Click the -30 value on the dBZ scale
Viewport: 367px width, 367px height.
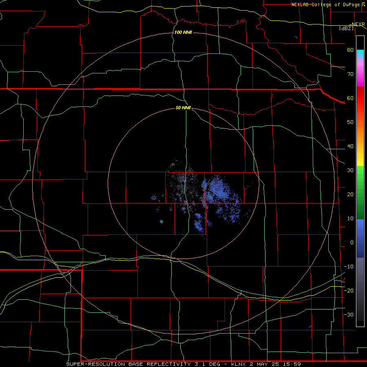click(349, 315)
